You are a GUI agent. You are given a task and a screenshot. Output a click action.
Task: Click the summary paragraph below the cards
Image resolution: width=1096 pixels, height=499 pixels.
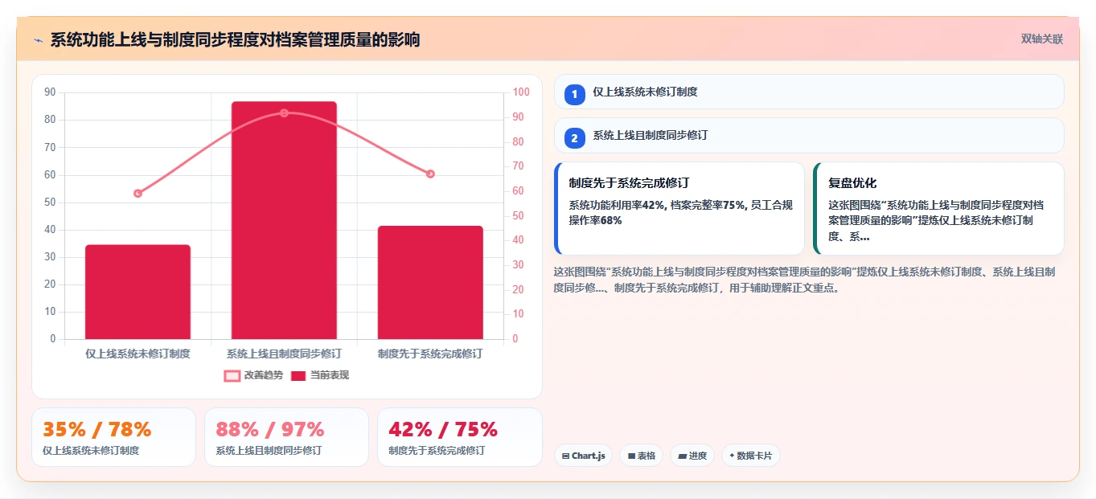[805, 280]
